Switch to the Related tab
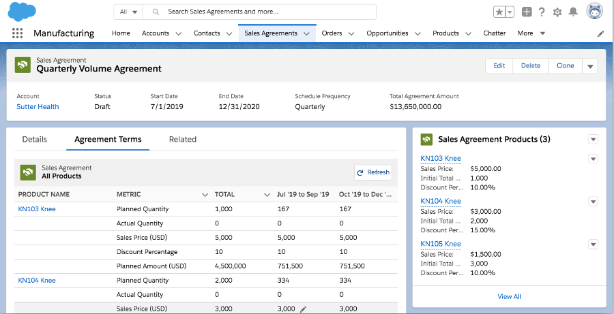The width and height of the screenshot is (614, 314). (x=182, y=139)
